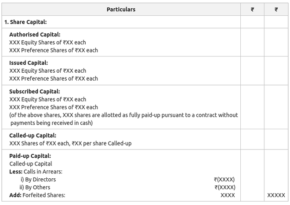The image size is (290, 205).
Task: Select the last ₹ column header
Action: 276,9
